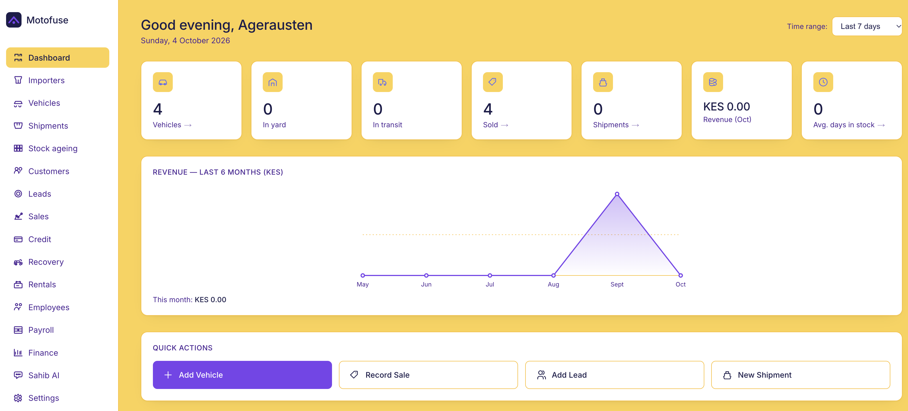
Task: Click the Add Vehicle button
Action: tap(242, 375)
